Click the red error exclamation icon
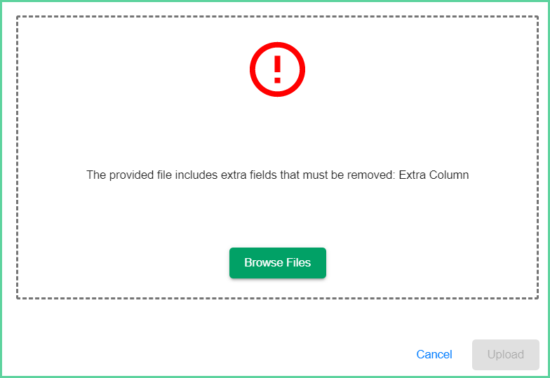 pyautogui.click(x=277, y=69)
